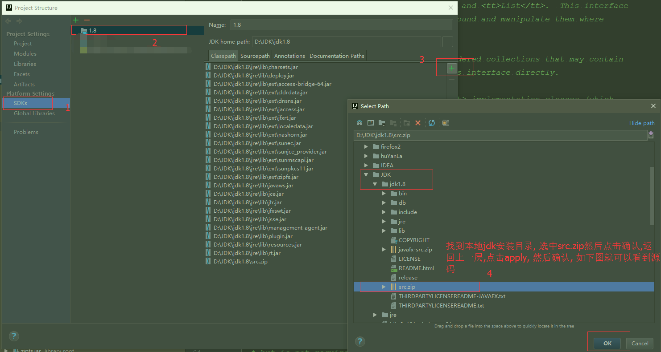661x352 pixels.
Task: Select Modules in Project Settings
Action: (25, 53)
